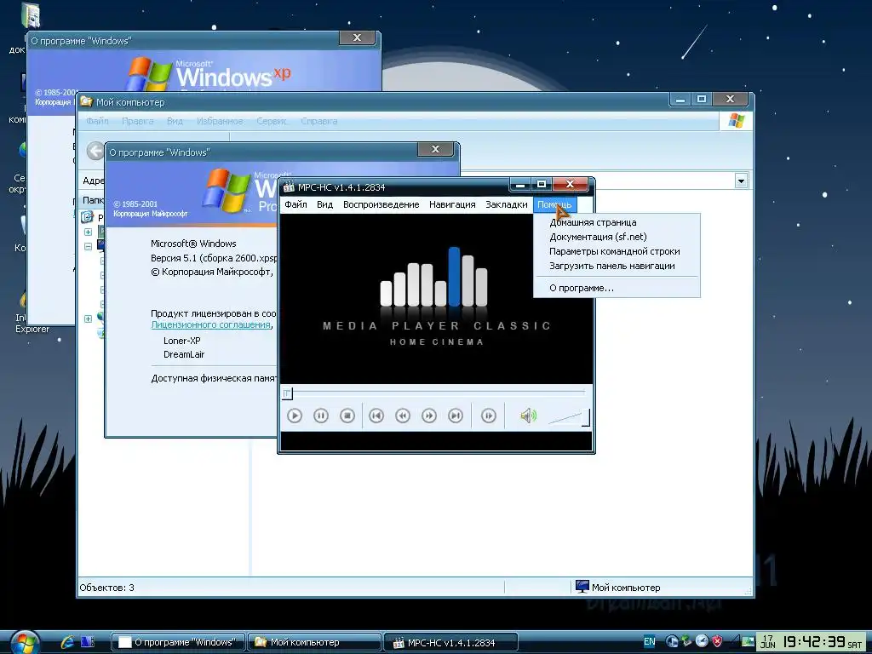The image size is (872, 654).
Task: Skip to the next track in MPC-HC
Action: (x=456, y=416)
